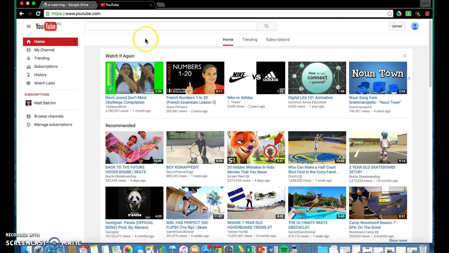Reload the YouTube page
The width and height of the screenshot is (449, 253).
[x=38, y=14]
